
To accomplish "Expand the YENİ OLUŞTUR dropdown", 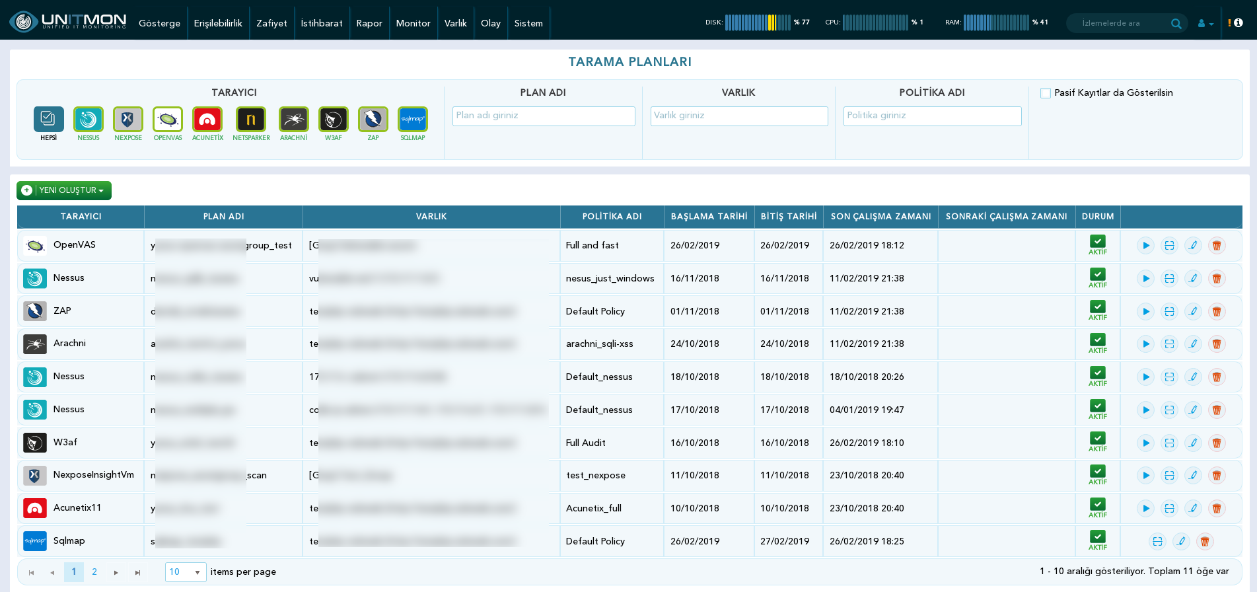I will pyautogui.click(x=64, y=190).
